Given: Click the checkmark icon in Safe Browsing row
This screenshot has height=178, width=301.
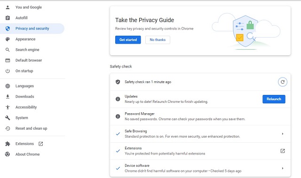Looking at the screenshot, I should [118, 134].
